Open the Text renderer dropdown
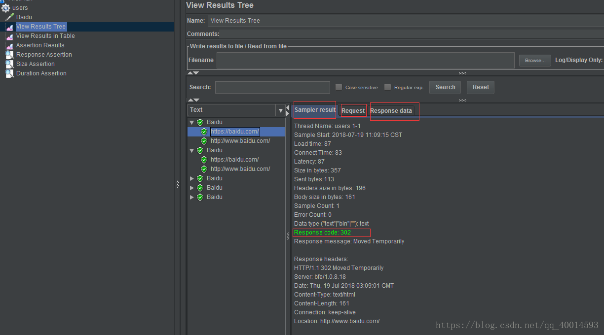Viewport: 604px width, 335px height. click(x=280, y=110)
